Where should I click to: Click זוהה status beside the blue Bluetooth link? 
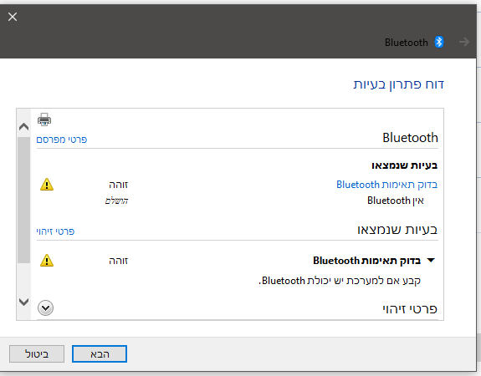point(119,185)
